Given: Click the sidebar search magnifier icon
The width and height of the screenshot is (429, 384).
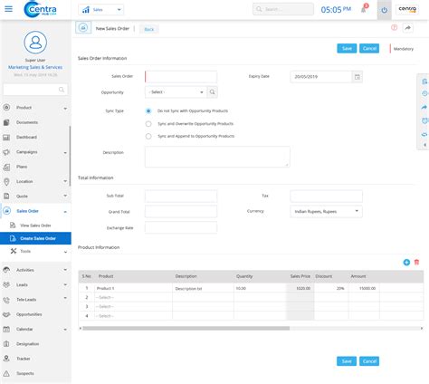Looking at the screenshot, I should point(62,90).
